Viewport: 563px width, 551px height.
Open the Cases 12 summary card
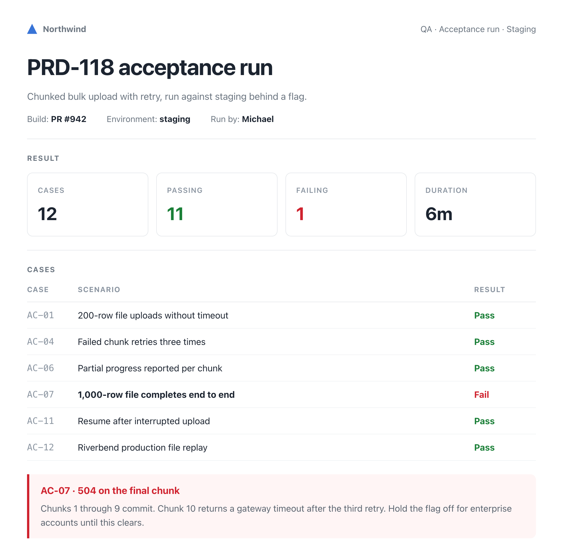(x=88, y=205)
